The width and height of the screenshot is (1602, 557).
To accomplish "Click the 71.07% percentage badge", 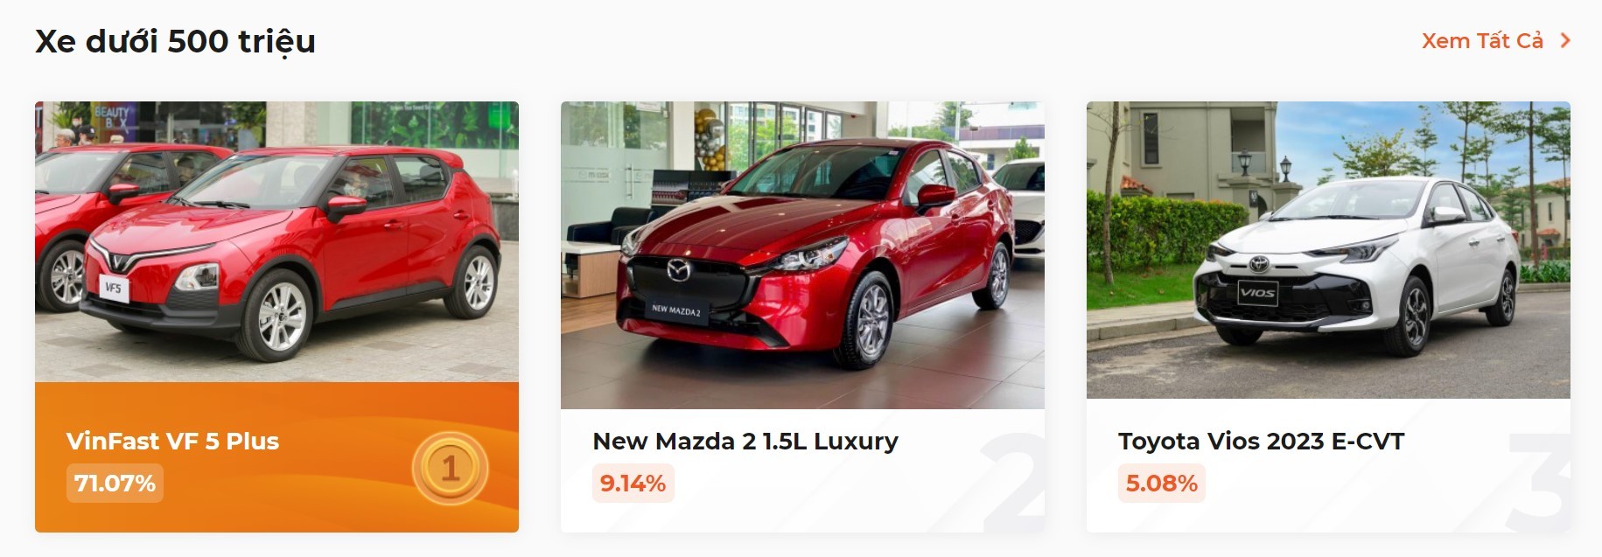I will coord(115,483).
